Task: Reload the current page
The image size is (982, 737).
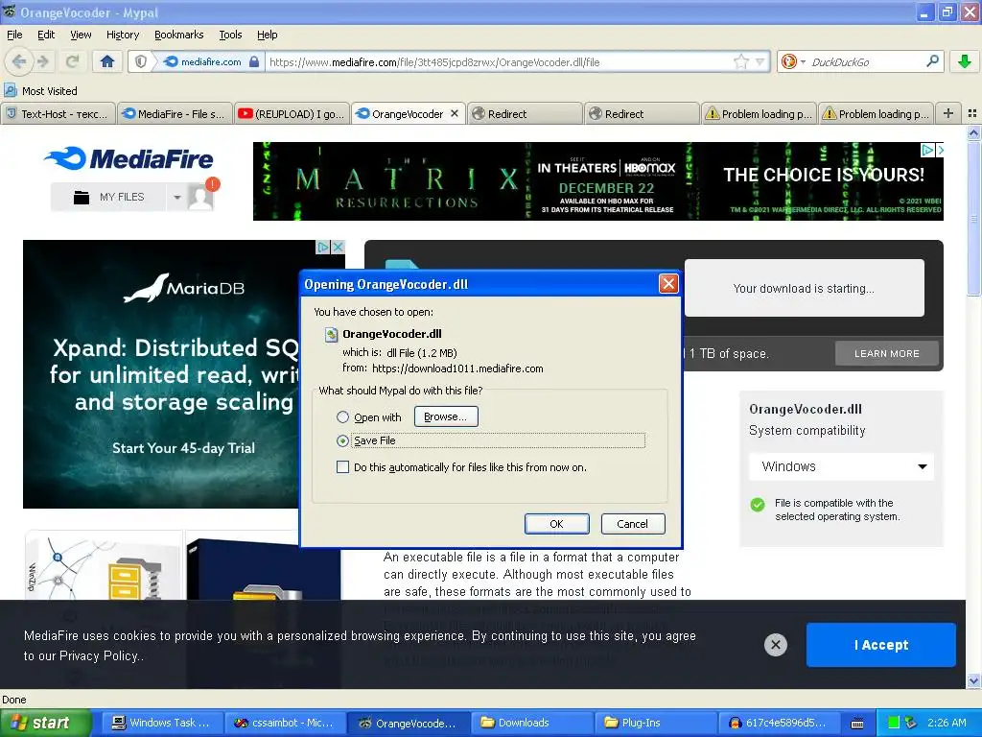Action: (72, 61)
